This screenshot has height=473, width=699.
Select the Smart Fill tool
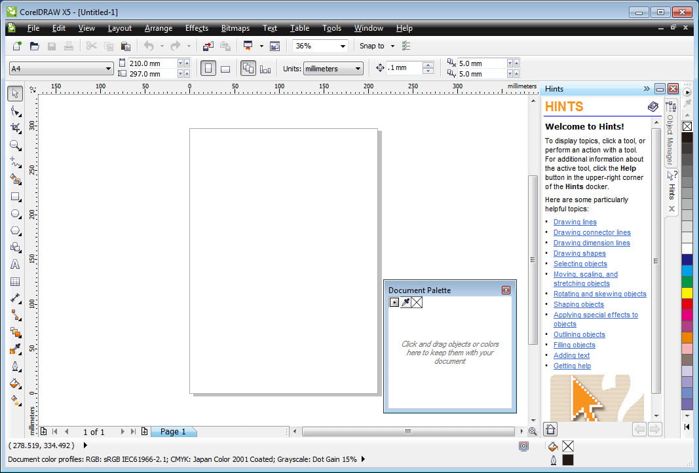(15, 179)
